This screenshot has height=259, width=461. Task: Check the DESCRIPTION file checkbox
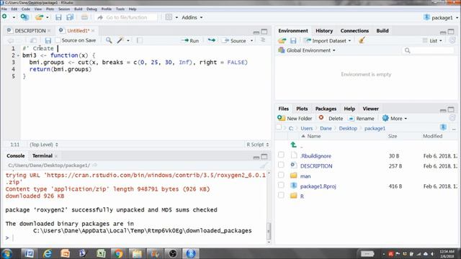[281, 165]
